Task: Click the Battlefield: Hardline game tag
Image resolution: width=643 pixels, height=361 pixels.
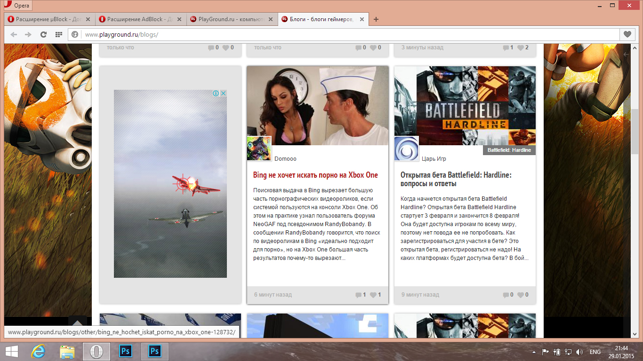Action: tap(509, 150)
